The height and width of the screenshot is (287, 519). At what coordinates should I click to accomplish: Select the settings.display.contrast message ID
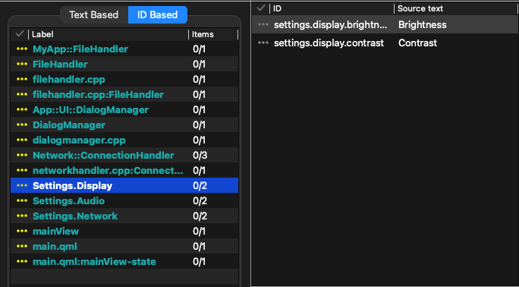click(329, 43)
